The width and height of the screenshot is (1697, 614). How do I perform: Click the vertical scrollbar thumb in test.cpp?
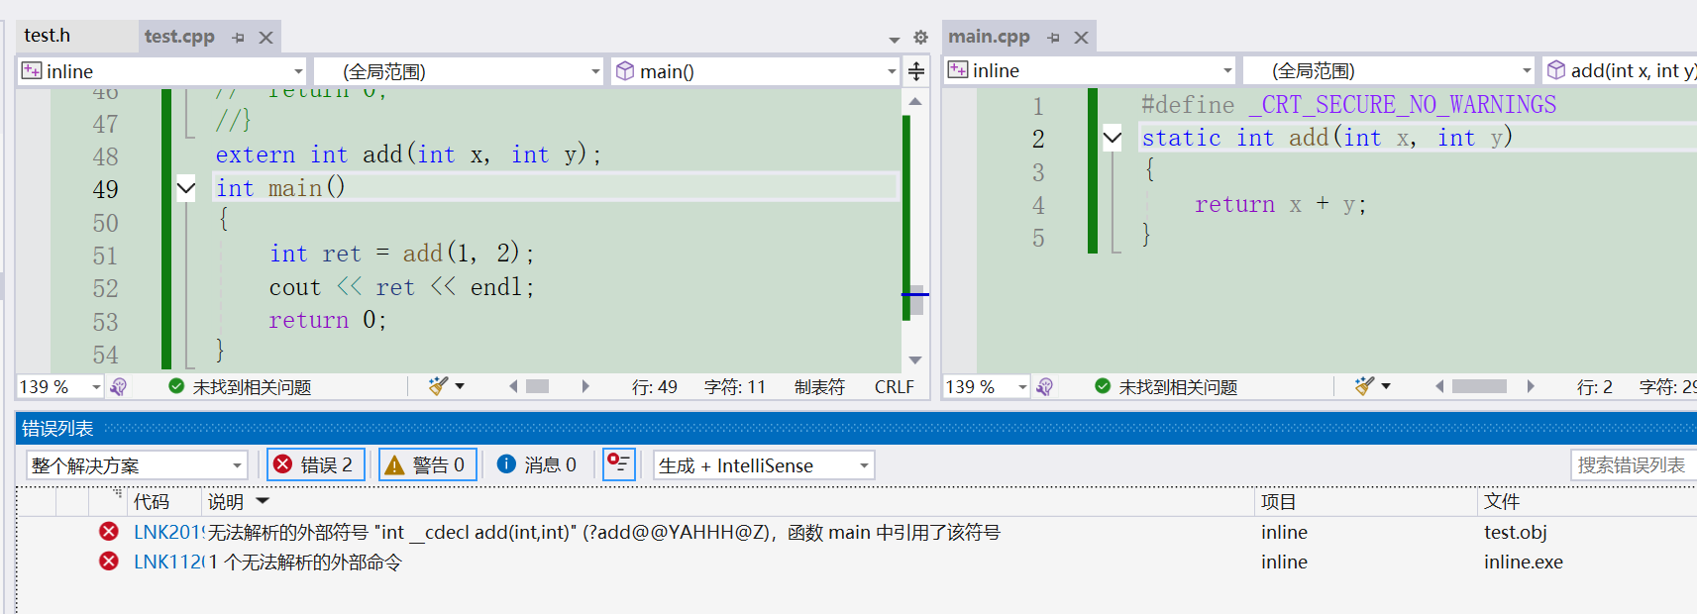917,300
